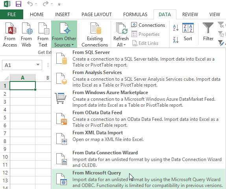Click the formula bar resize dots

[48, 65]
